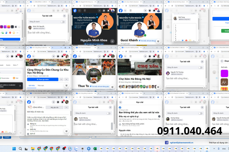This screenshot has width=229, height=152.
Task: Open Windows search from taskbar
Action: [20, 148]
